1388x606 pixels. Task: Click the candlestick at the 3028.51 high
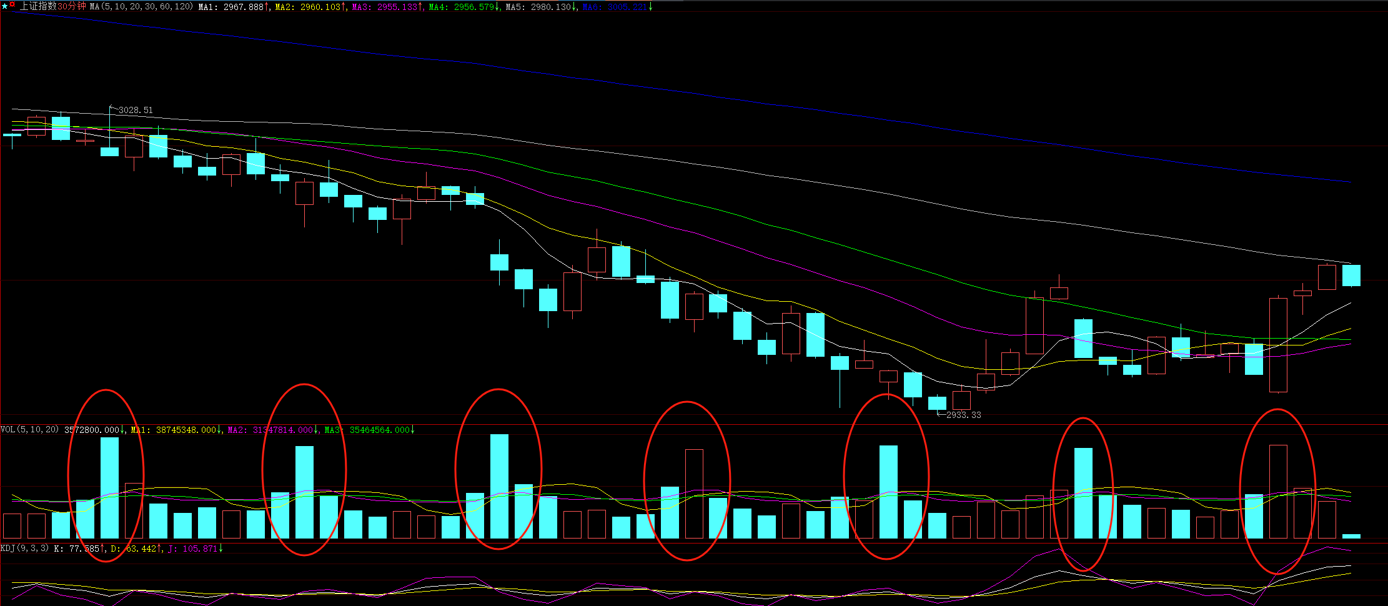click(x=109, y=152)
